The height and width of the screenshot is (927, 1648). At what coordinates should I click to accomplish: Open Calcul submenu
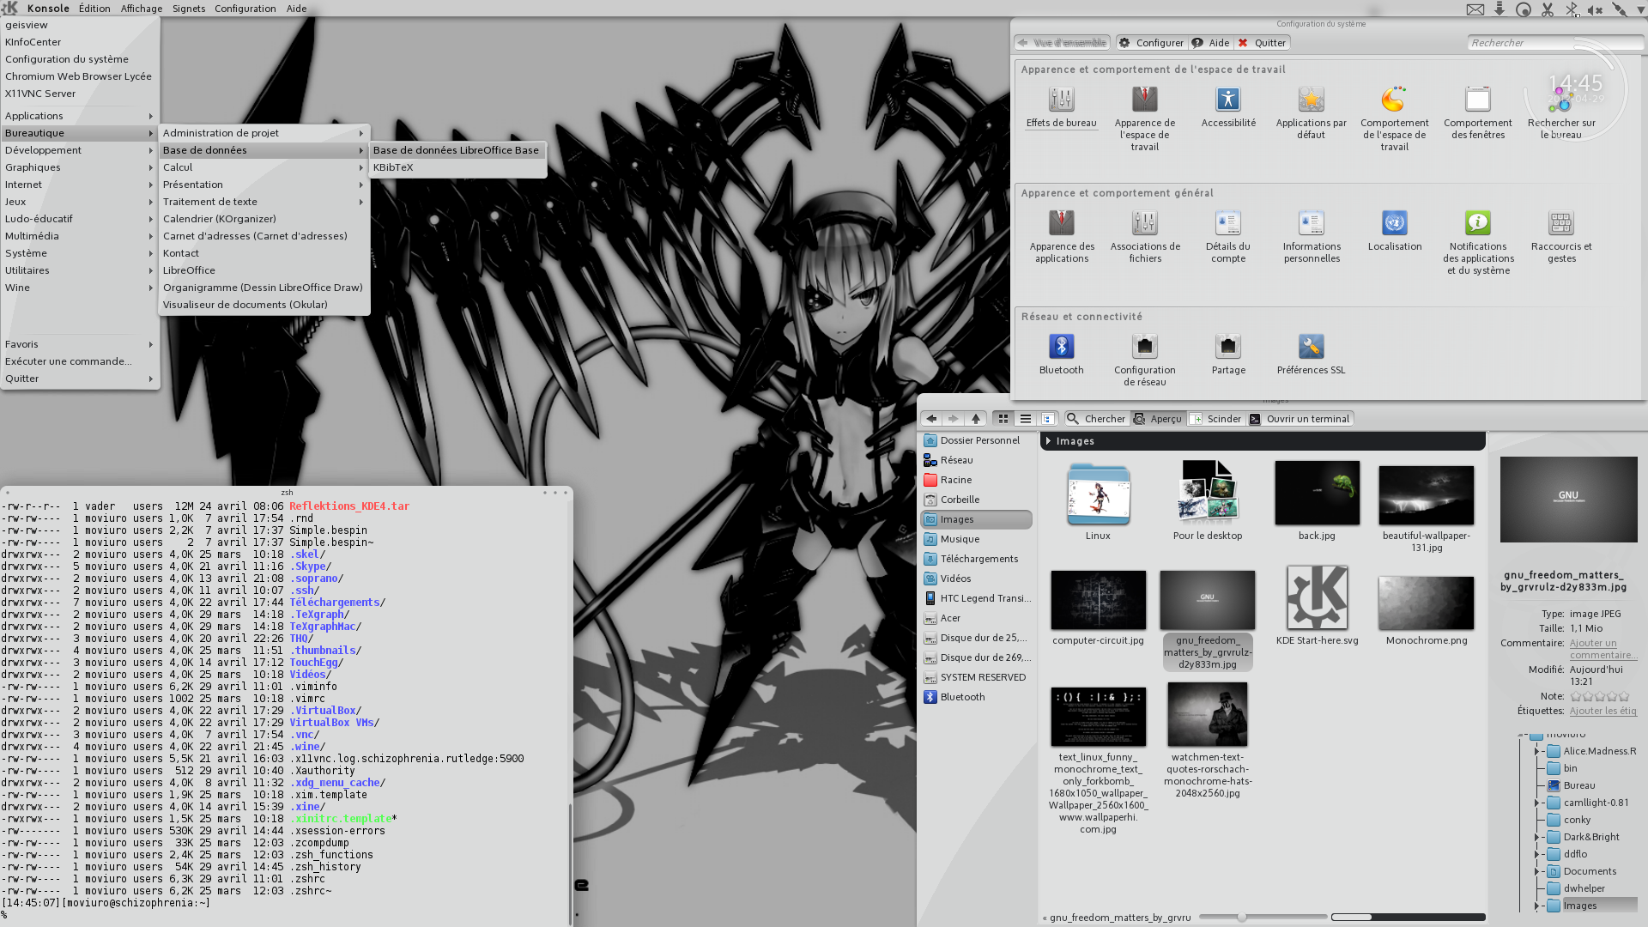point(264,167)
